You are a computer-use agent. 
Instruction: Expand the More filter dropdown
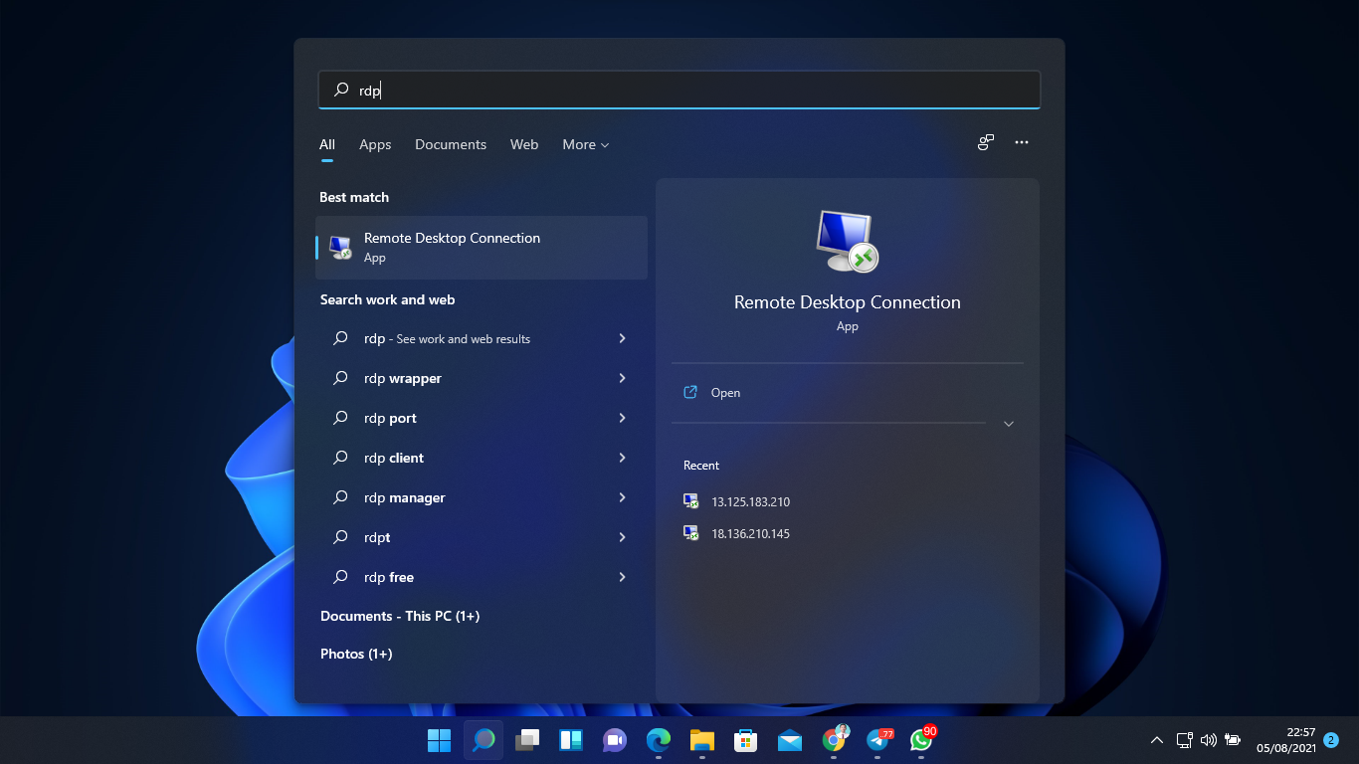point(585,144)
